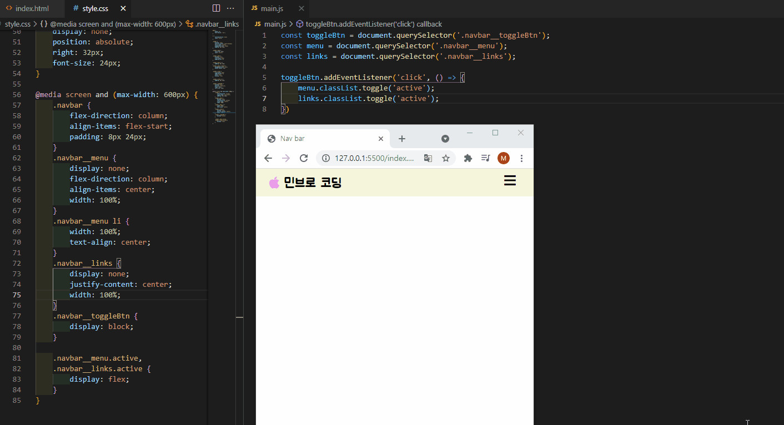Minimize the Chrome window
The image size is (784, 425).
tap(470, 133)
